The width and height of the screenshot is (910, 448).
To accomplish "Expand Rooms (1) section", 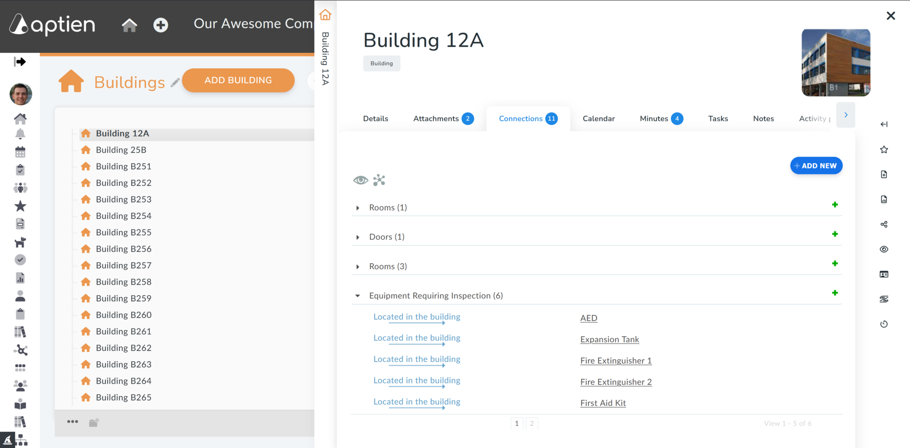I will (358, 208).
